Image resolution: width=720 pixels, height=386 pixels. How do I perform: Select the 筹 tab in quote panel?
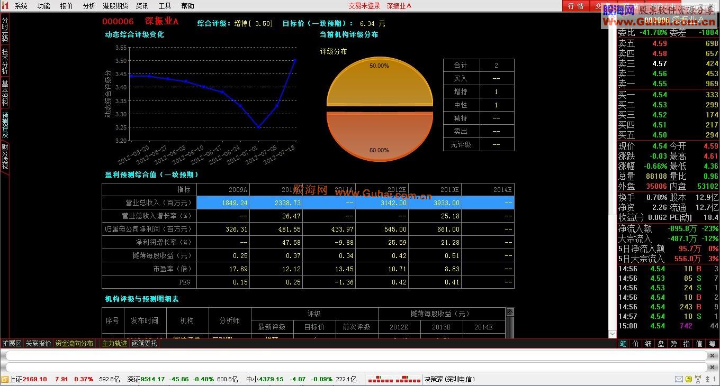712,343
